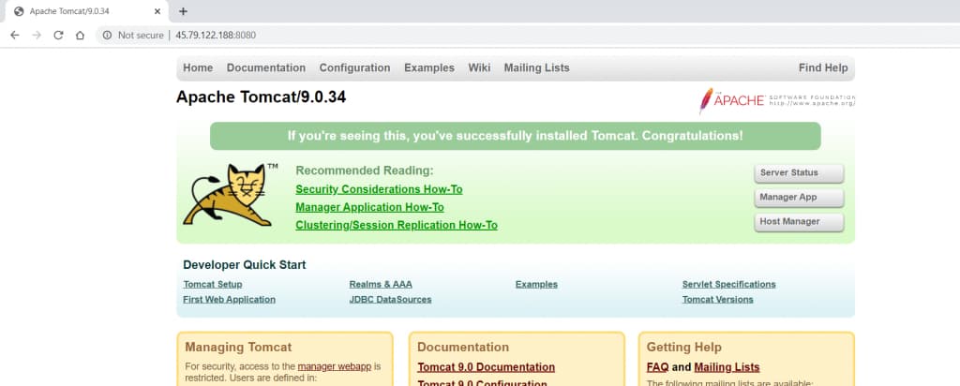This screenshot has width=960, height=386.
Task: Follow the JDBC DataSources link
Action: [390, 300]
